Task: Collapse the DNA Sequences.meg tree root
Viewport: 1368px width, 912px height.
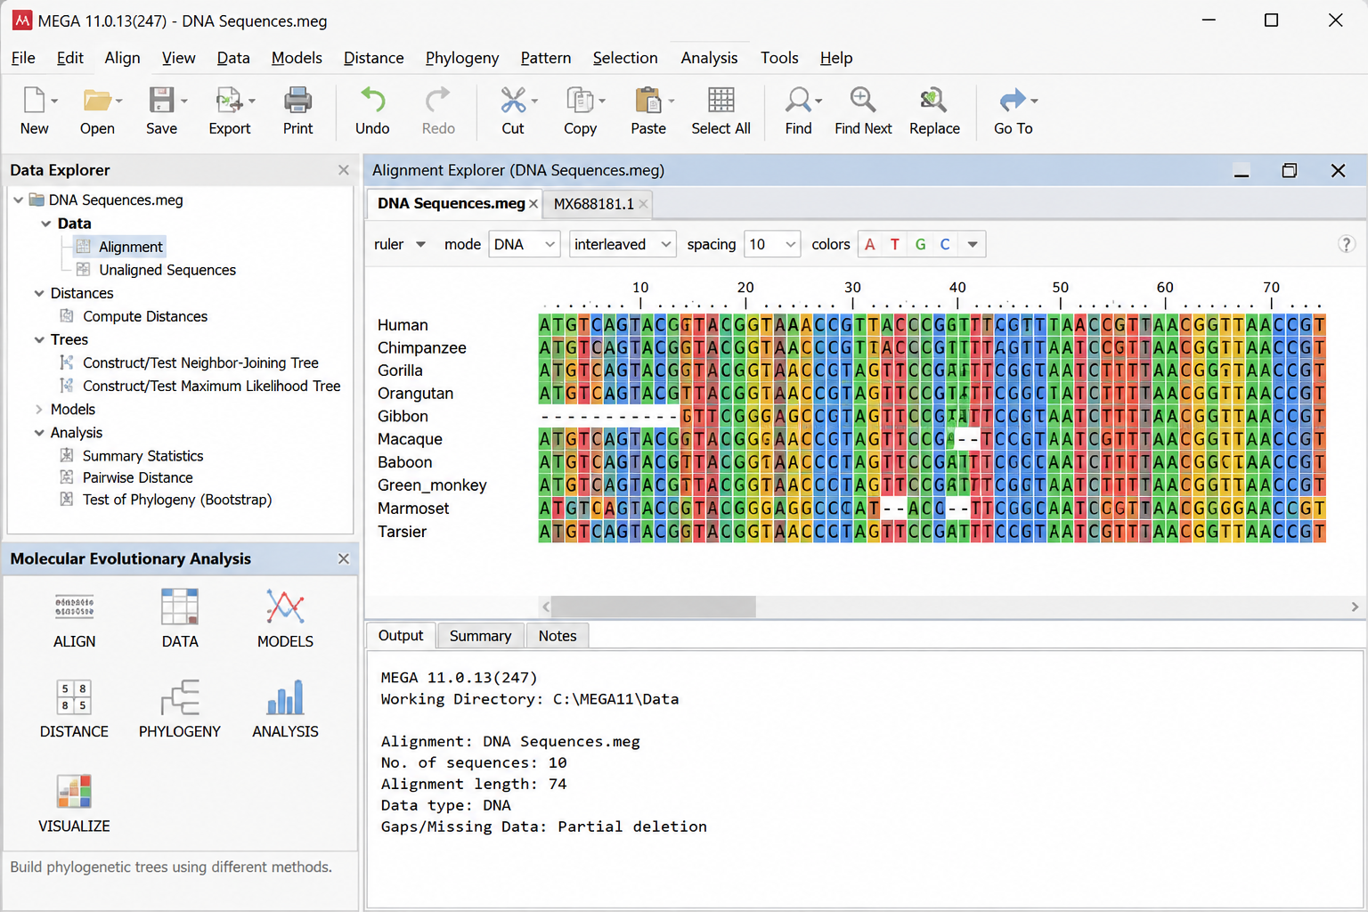Action: point(18,199)
